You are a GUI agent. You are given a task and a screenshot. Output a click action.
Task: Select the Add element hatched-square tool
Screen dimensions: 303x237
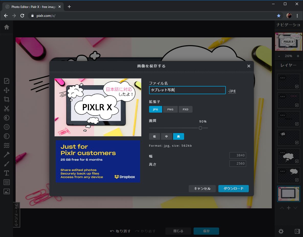point(7,182)
